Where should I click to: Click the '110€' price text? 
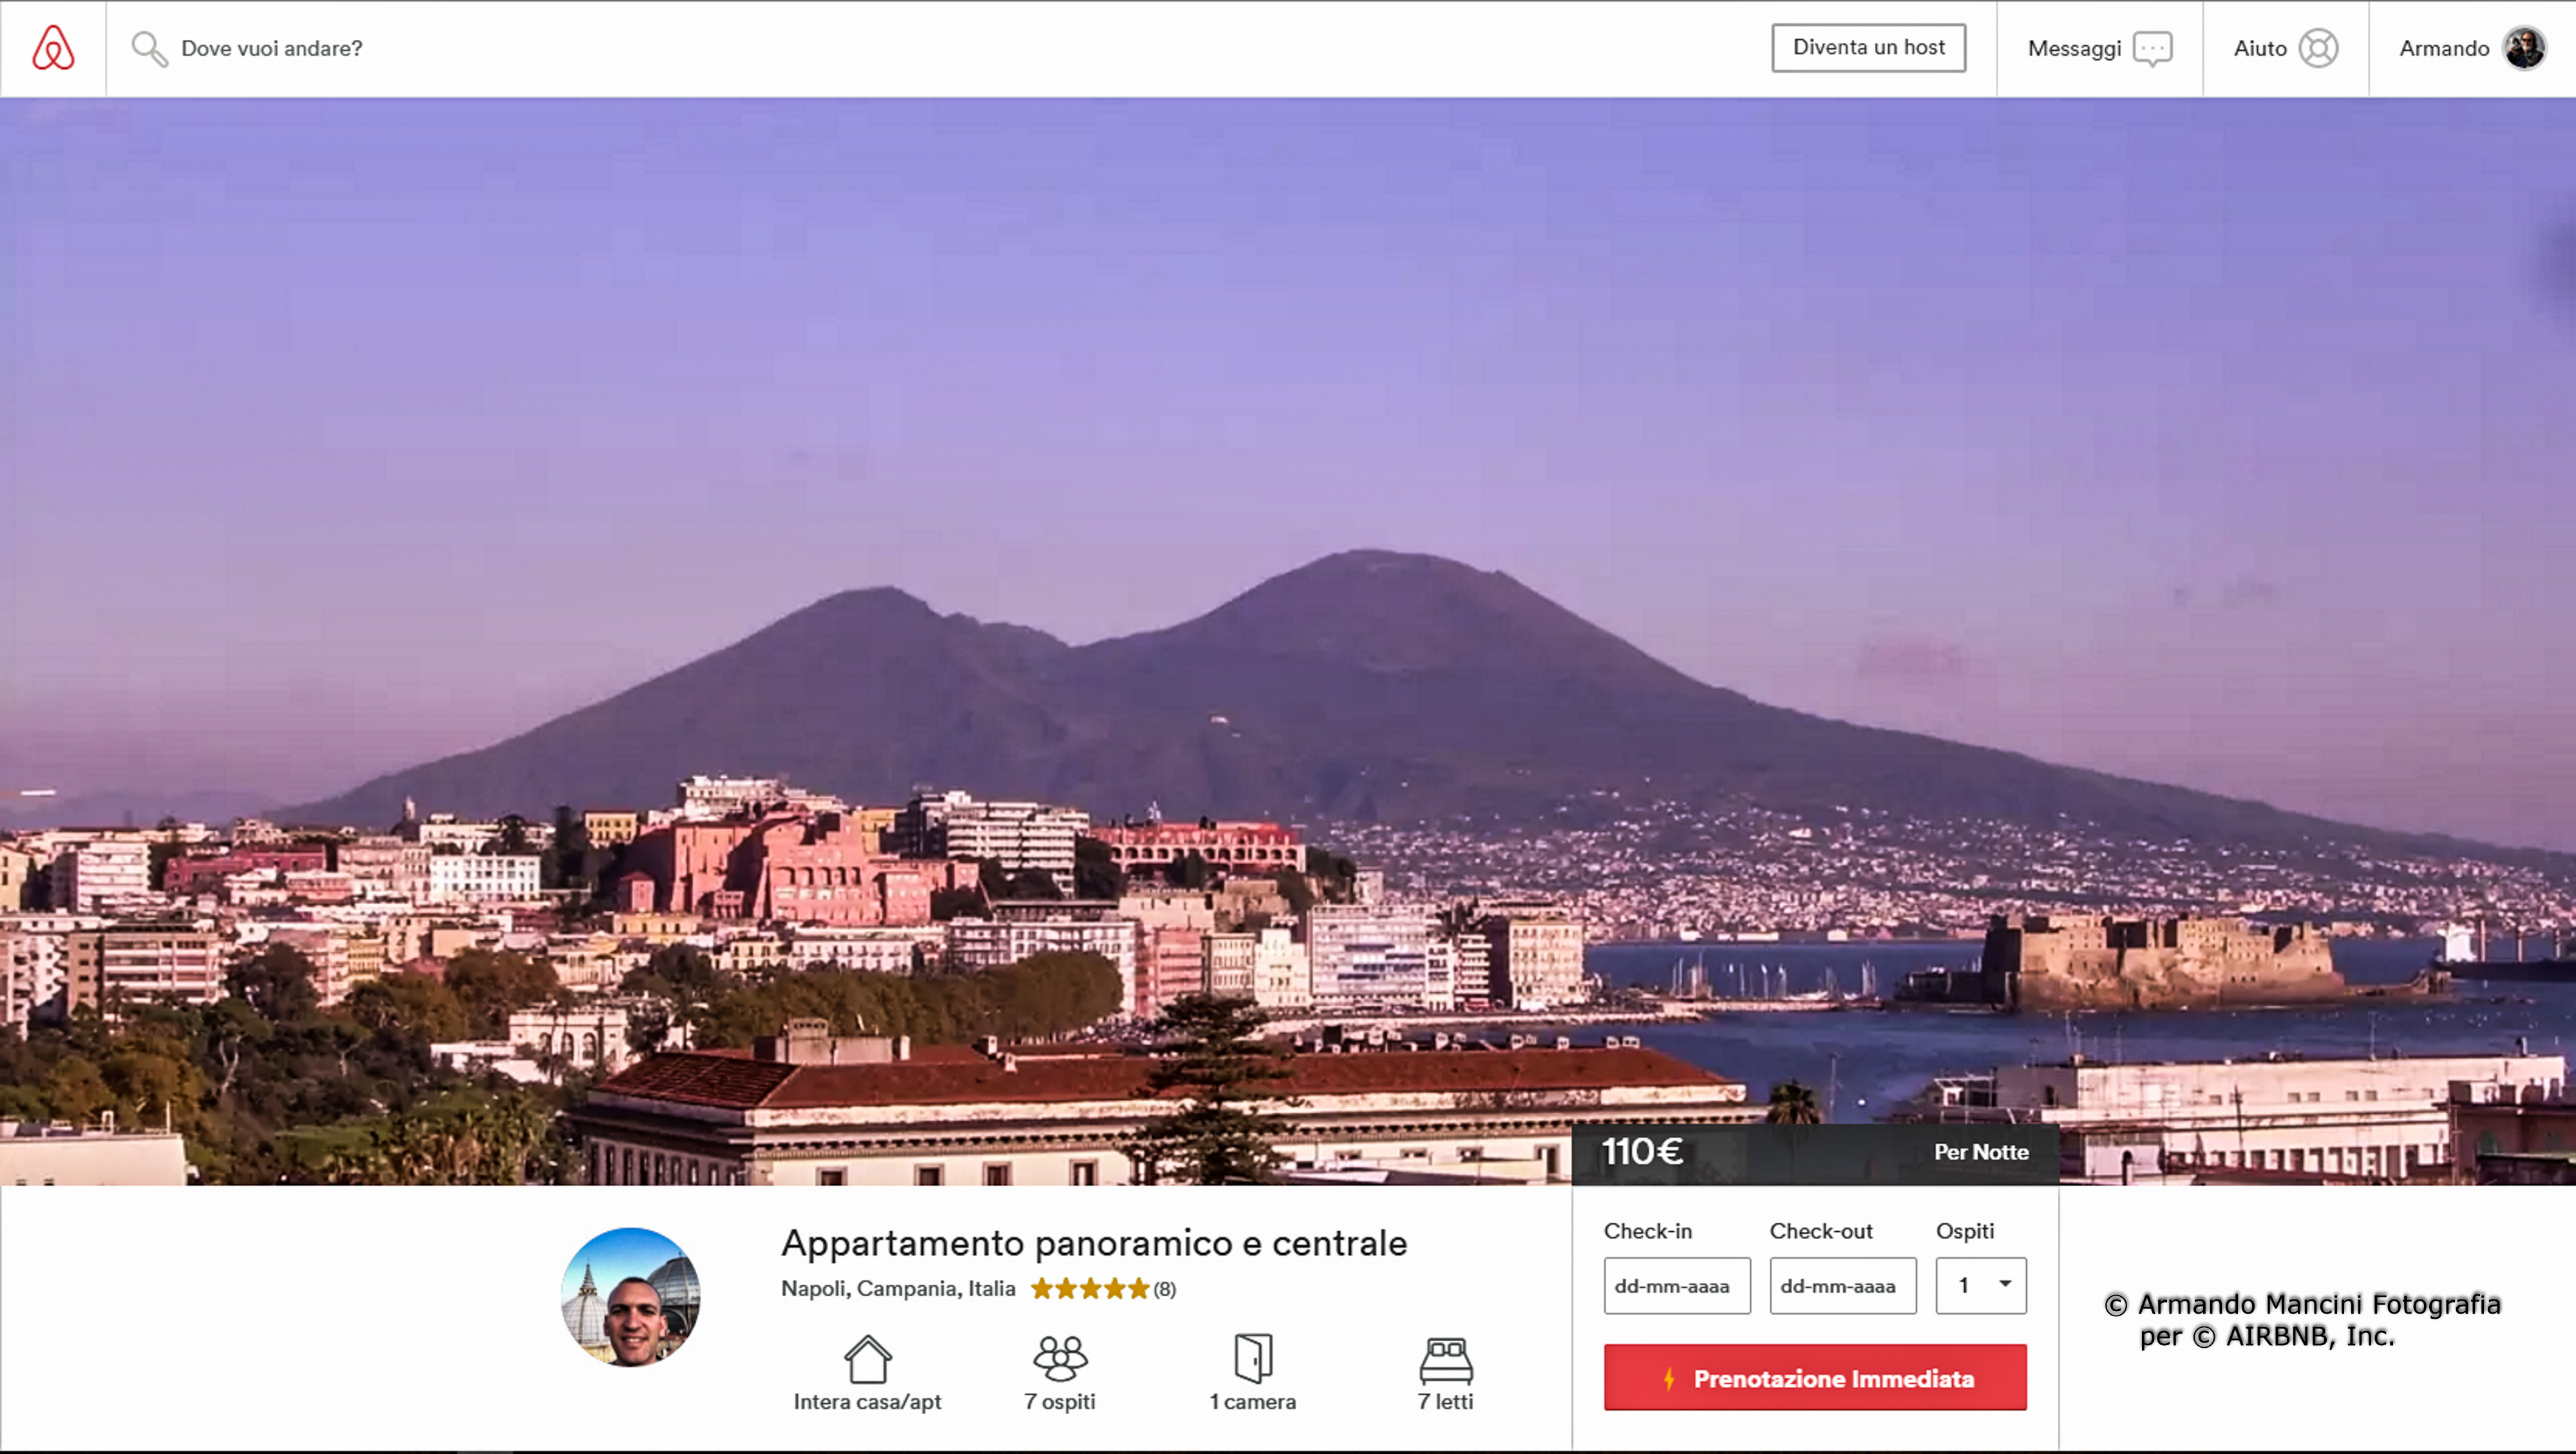1642,1151
